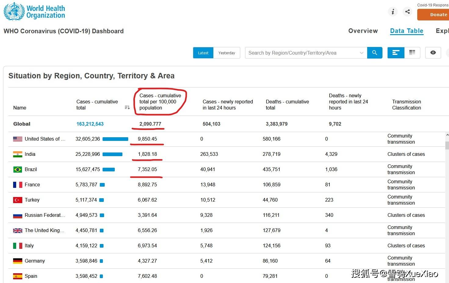The width and height of the screenshot is (449, 283).
Task: Open the info icon button
Action: pos(393,12)
